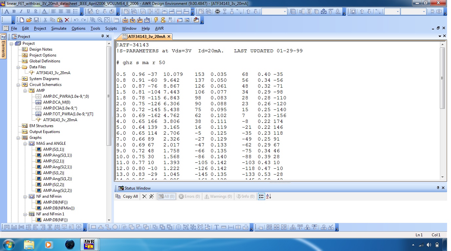This screenshot has height=251, width=451.
Task: Collapse the NF and NFmin graph node
Action: pyautogui.click(x=25, y=196)
